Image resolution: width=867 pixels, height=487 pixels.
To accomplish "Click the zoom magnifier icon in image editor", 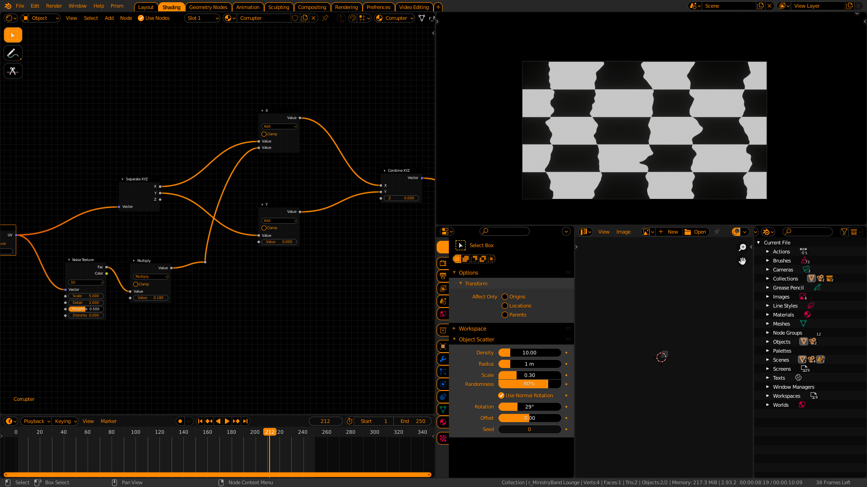I will 742,248.
